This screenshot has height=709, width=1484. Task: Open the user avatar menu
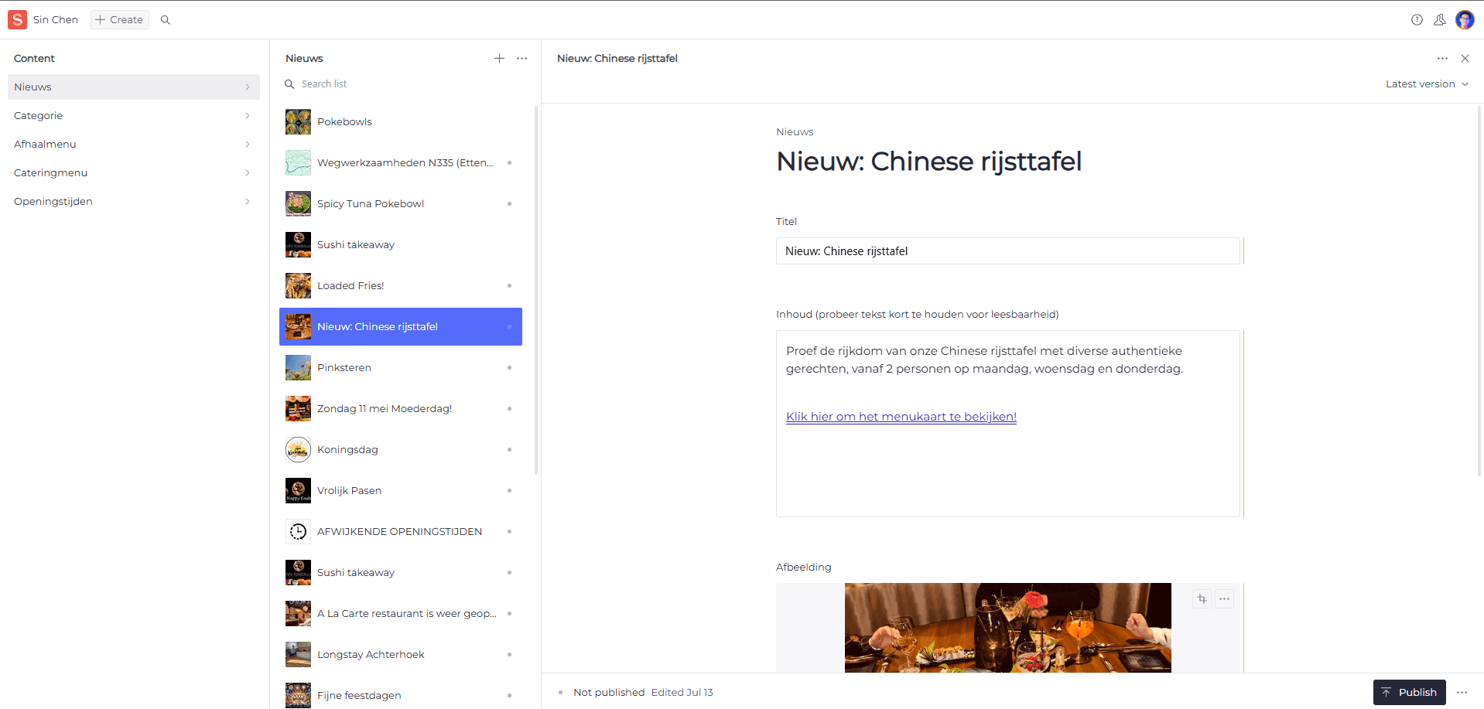[1464, 20]
